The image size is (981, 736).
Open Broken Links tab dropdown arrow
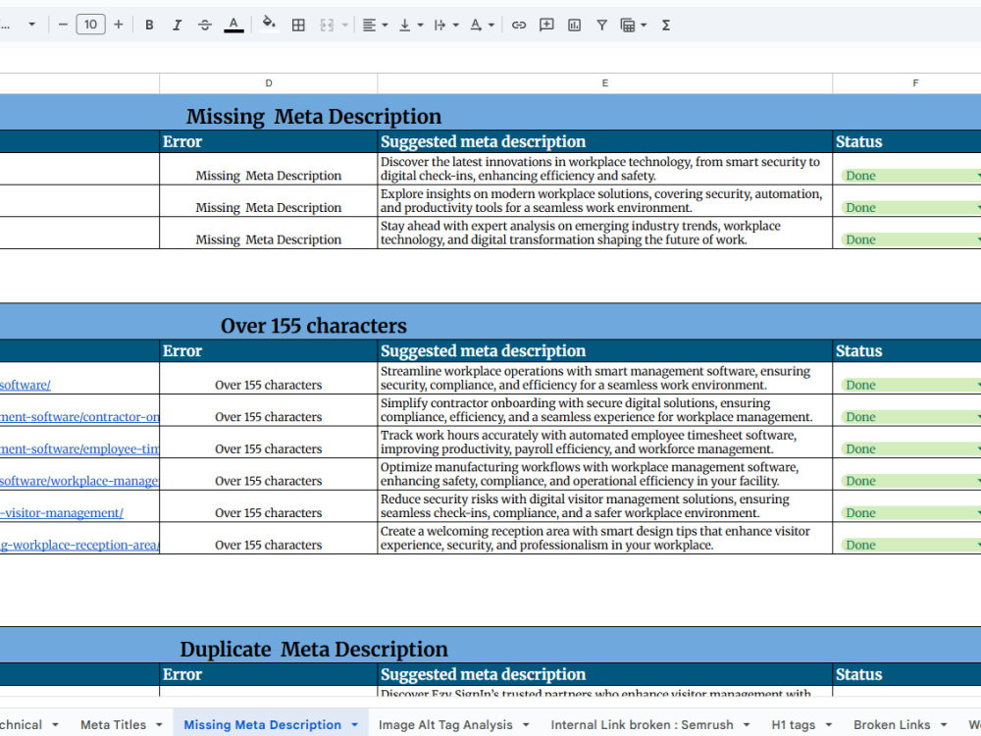click(944, 725)
